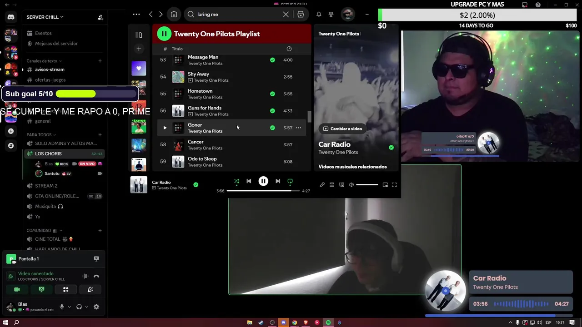Toggle saved checkmark for Message Man

[272, 60]
